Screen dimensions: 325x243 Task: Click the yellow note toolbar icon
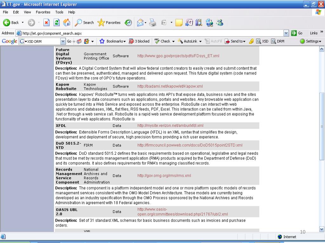coord(179,22)
